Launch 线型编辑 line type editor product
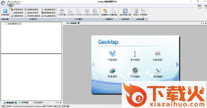Screen dimensions: 207x108 click(x=158, y=72)
